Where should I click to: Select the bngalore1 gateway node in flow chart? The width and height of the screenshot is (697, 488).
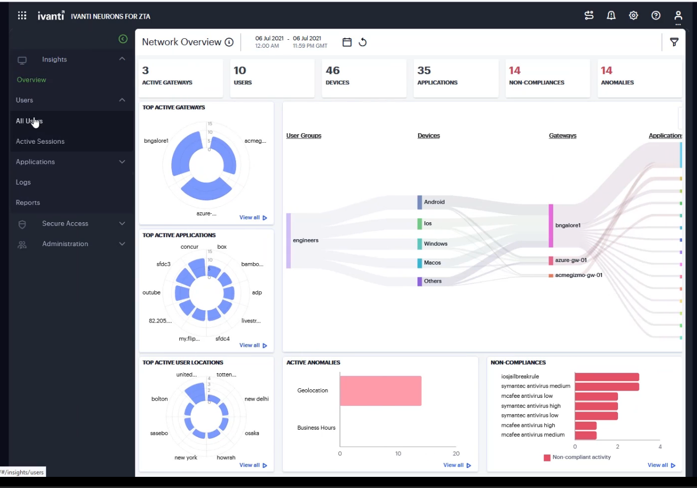[551, 225]
